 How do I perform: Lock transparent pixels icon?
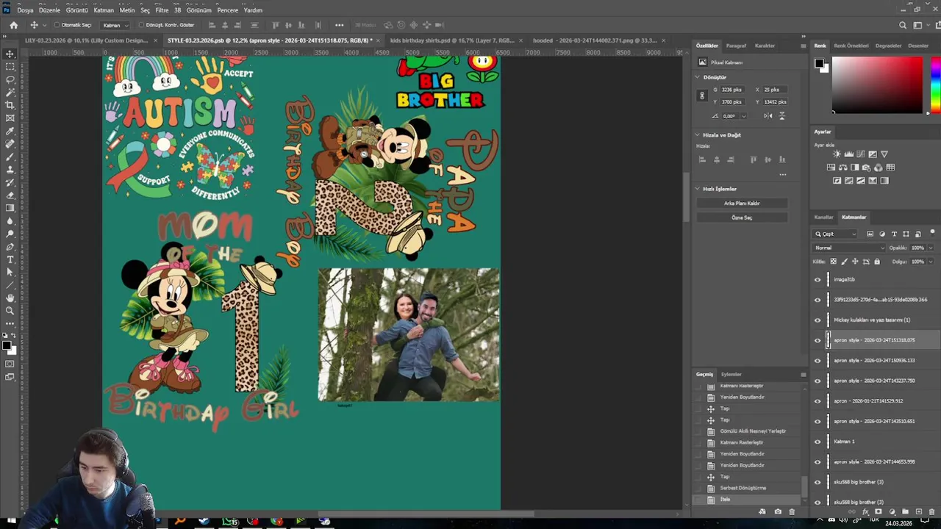tap(833, 262)
